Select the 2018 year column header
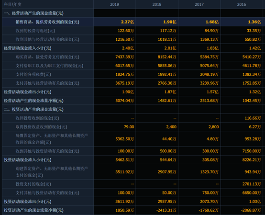265x215 pixels. pos(157,4)
